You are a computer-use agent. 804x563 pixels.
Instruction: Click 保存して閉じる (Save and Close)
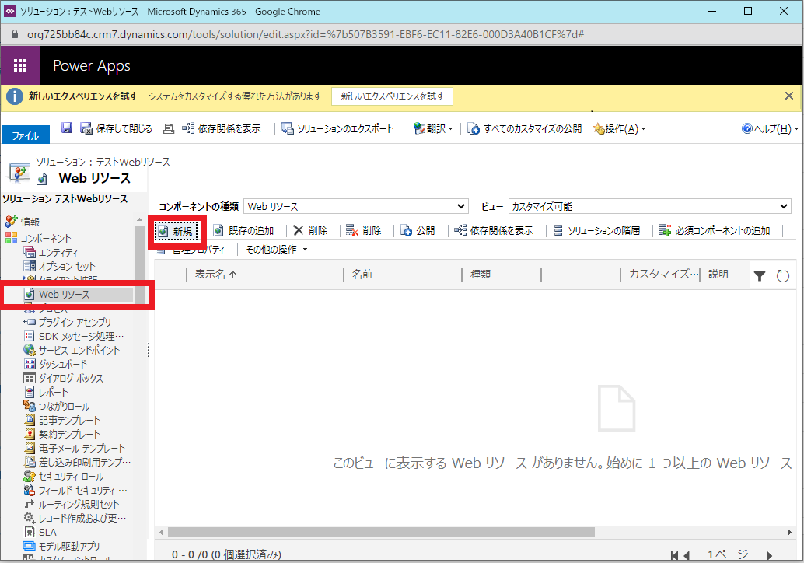click(x=117, y=129)
